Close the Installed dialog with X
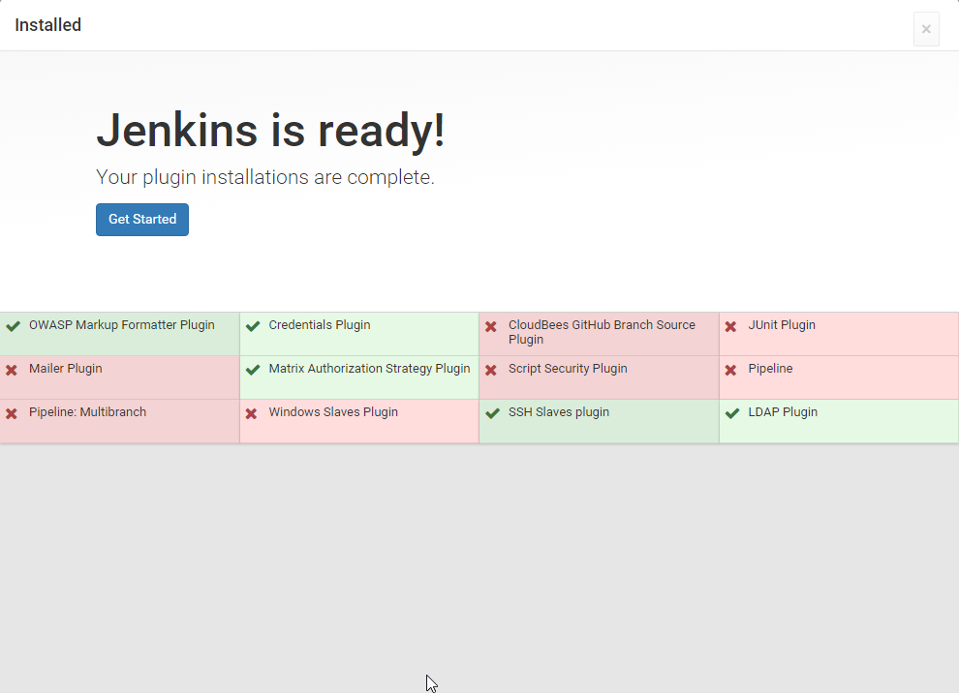The image size is (959, 693). 926,29
